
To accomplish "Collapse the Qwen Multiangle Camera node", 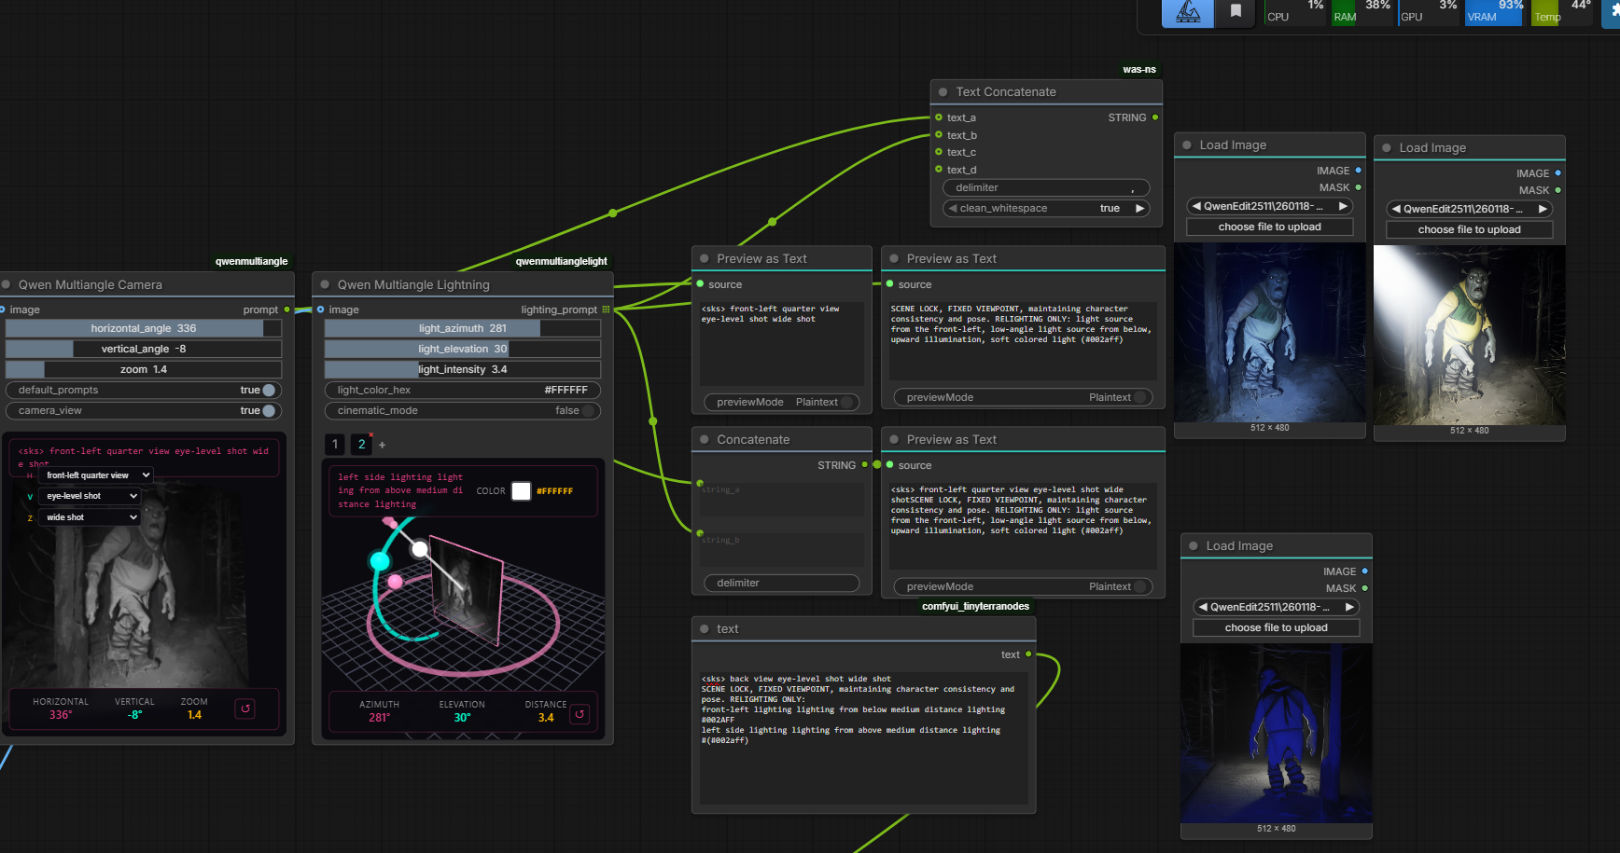I will (7, 284).
